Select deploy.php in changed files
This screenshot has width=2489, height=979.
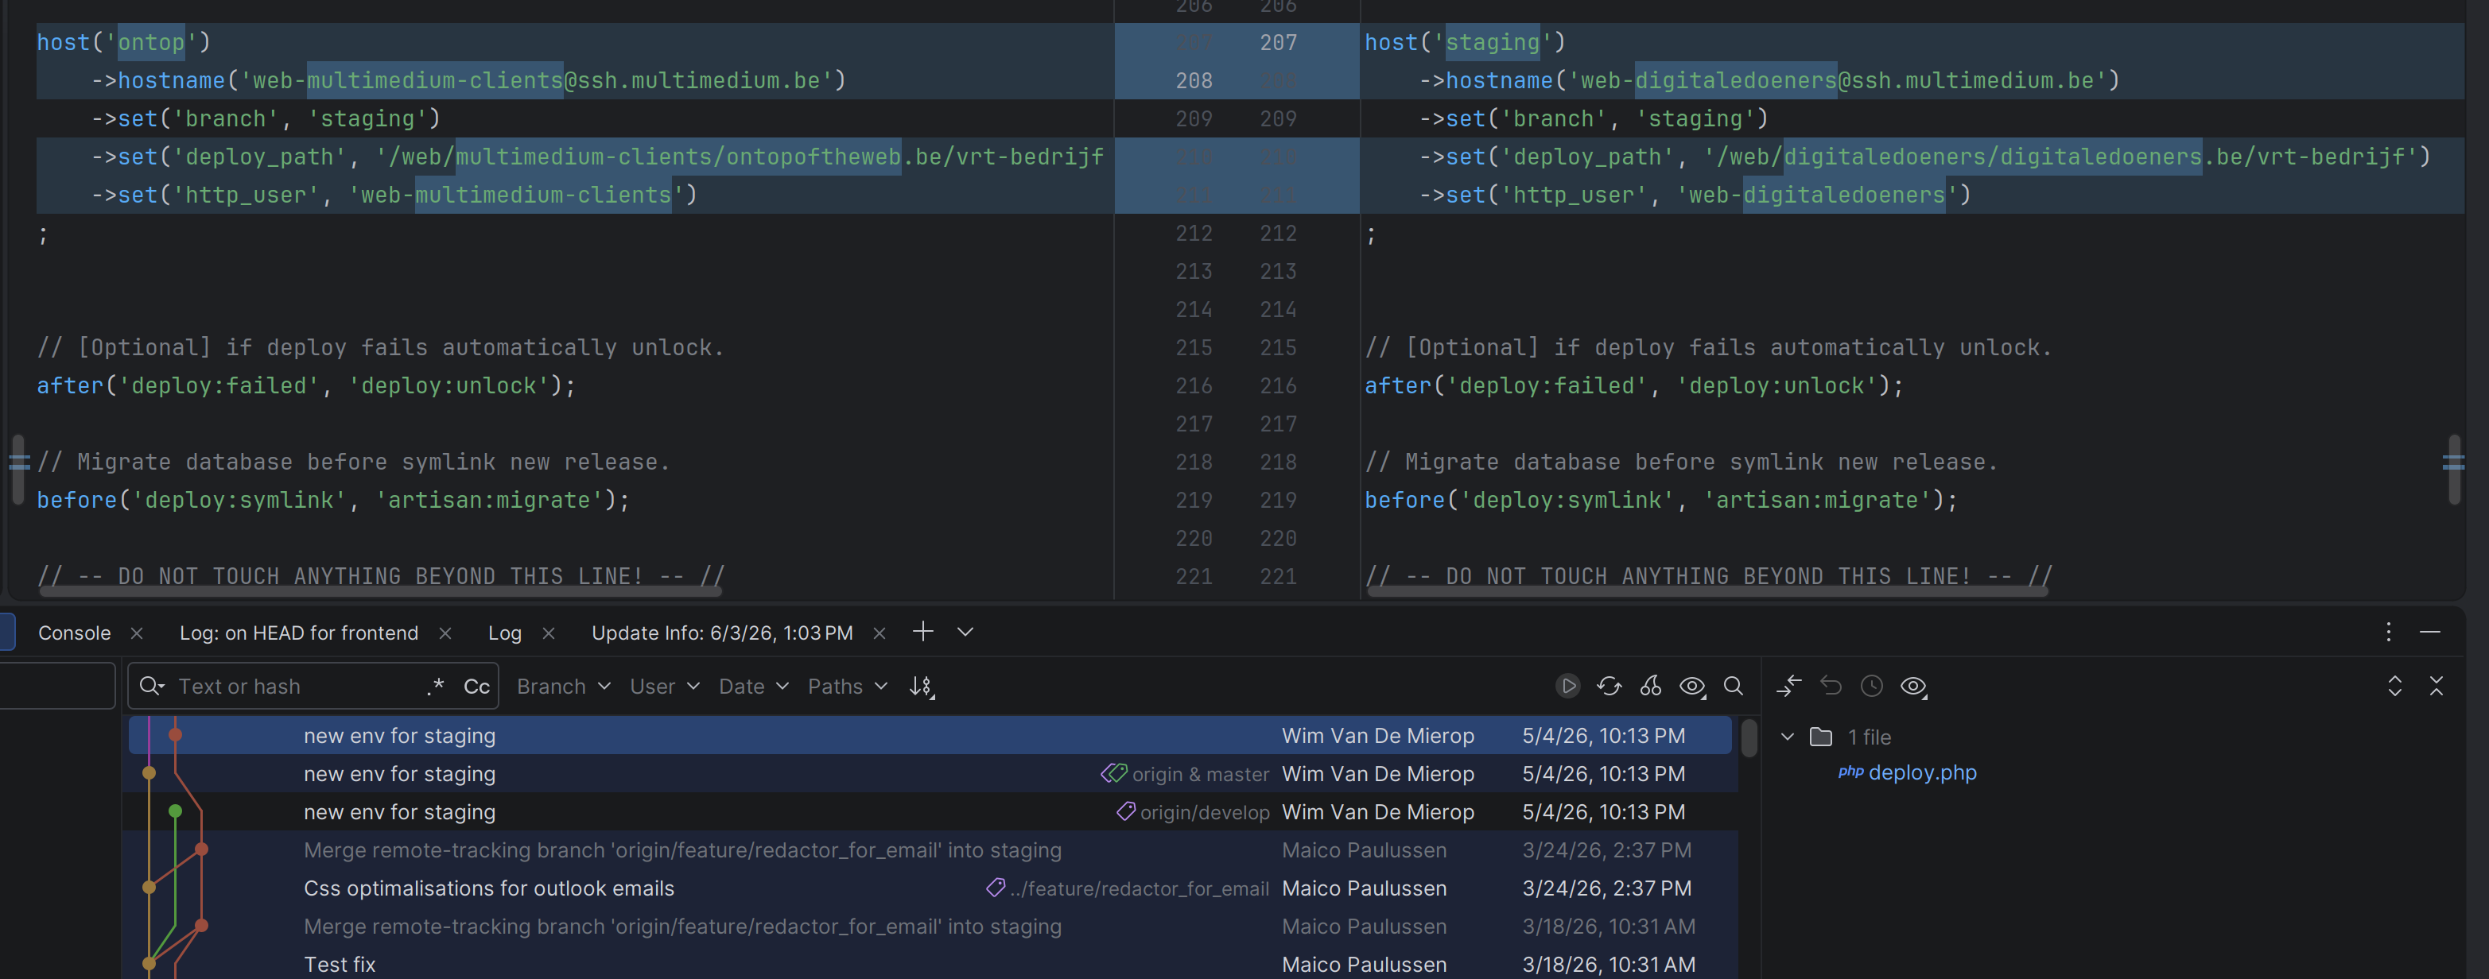[x=1921, y=772]
